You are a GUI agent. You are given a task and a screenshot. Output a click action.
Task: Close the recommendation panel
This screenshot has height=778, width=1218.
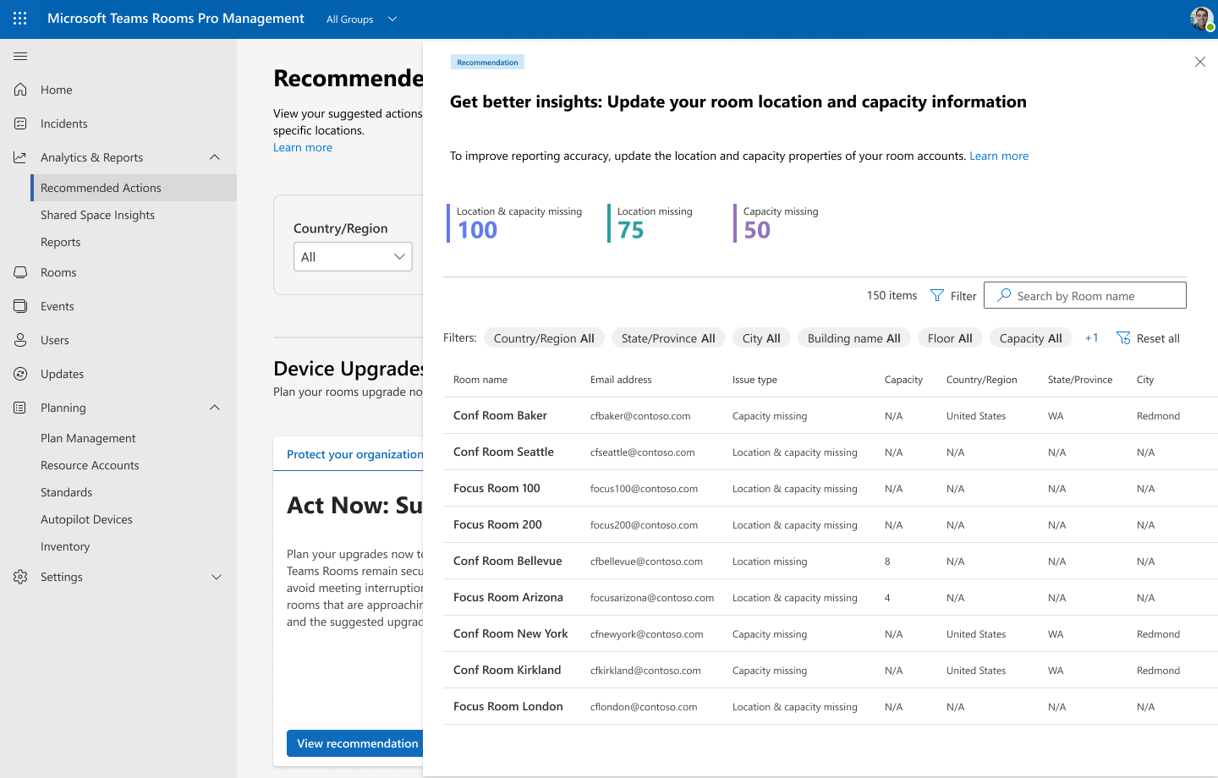[x=1199, y=62]
